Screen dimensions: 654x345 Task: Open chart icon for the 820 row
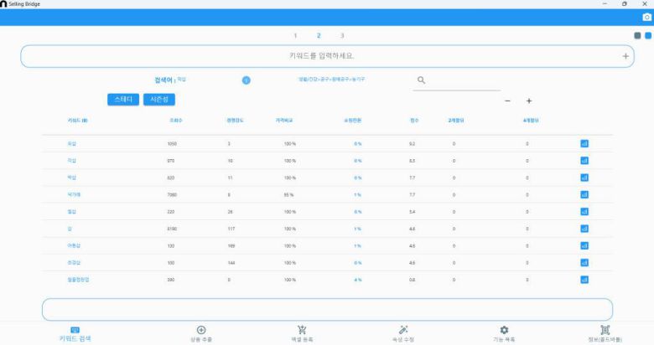tap(584, 178)
